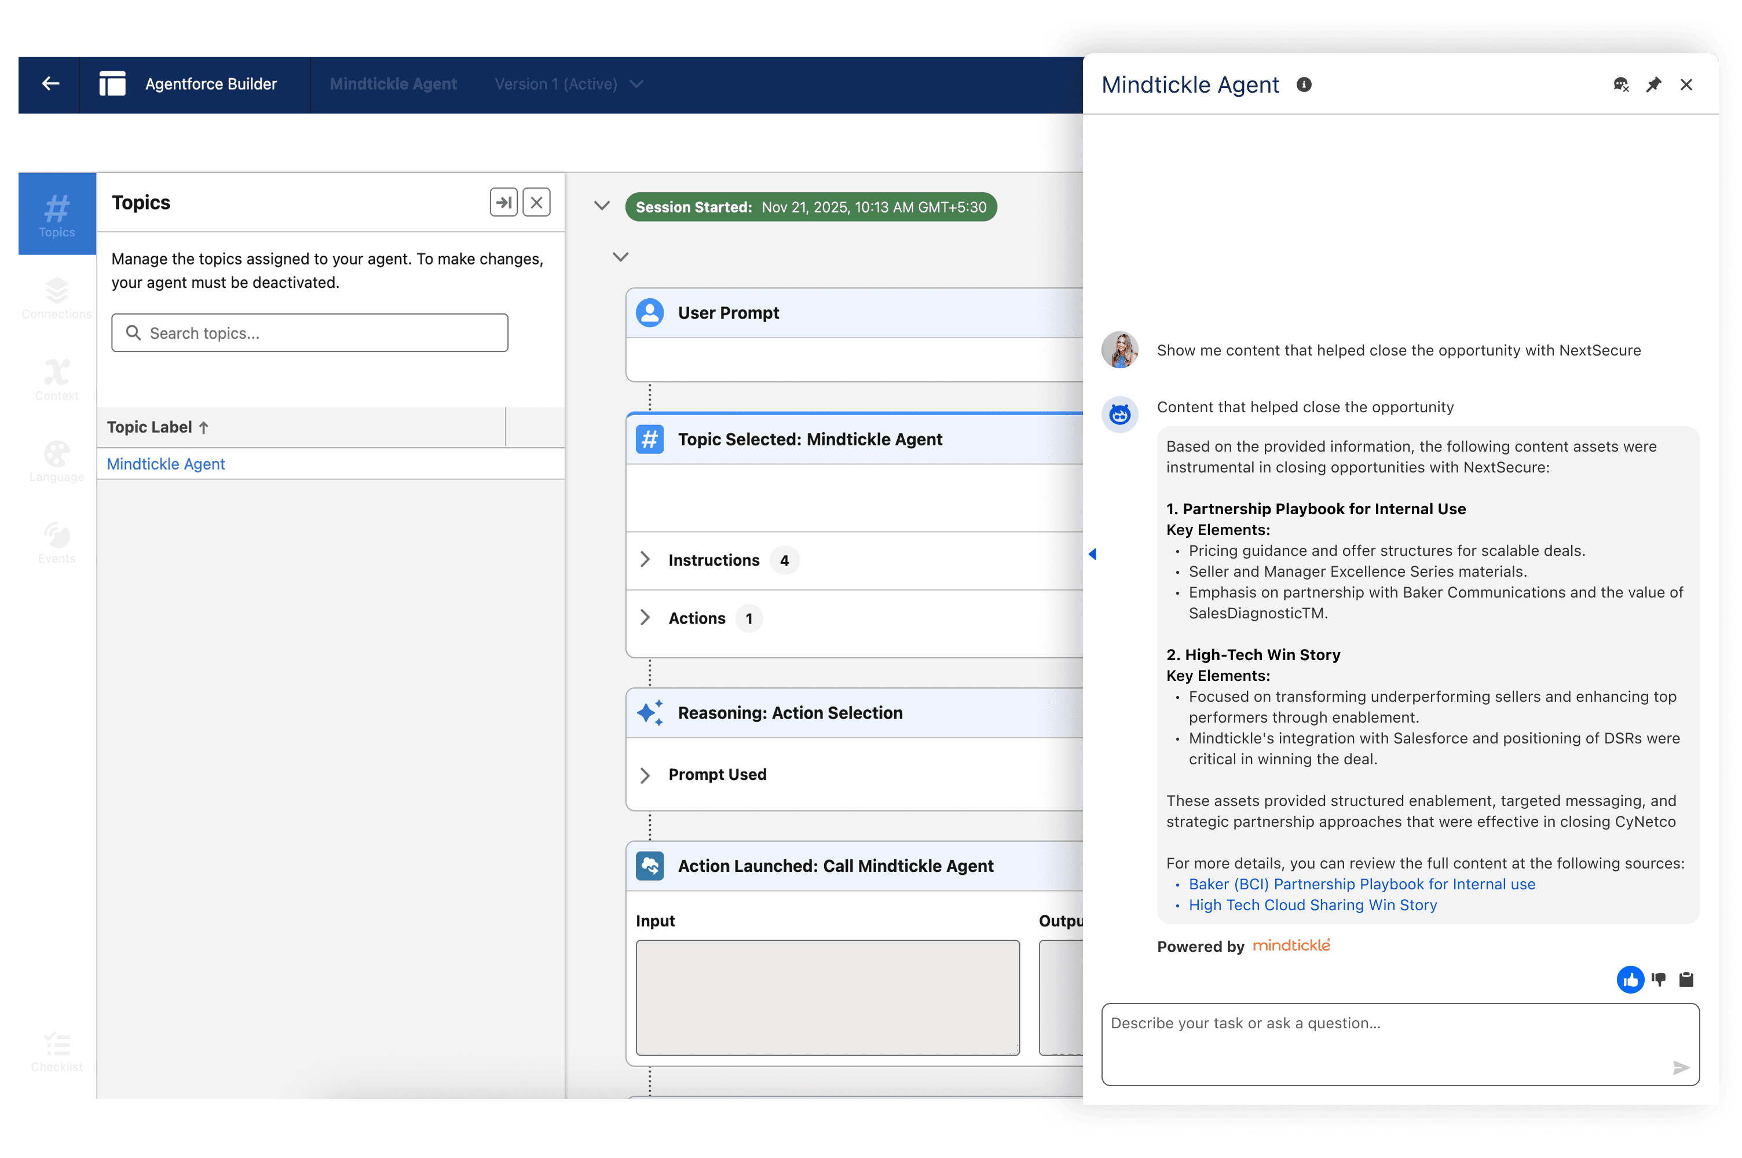Viewport: 1742px width, 1158px height.
Task: Click the Describe your task input box
Action: [1400, 1043]
